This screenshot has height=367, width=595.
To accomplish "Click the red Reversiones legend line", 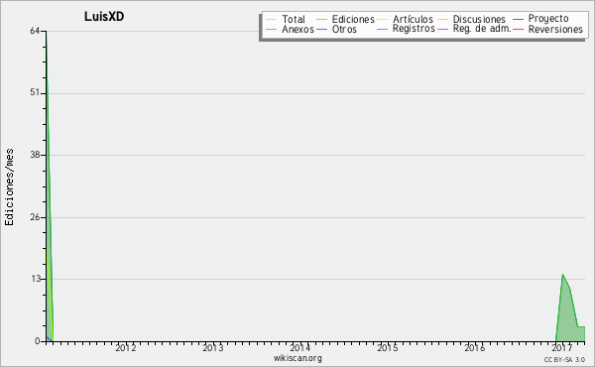I will (519, 29).
